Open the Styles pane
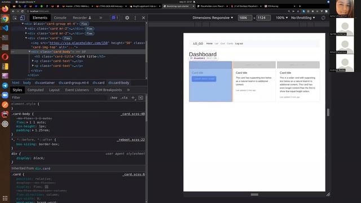The width and height of the screenshot is (361, 203). tap(17, 90)
